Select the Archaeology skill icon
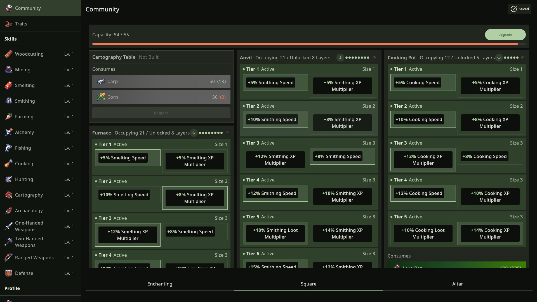 [x=8, y=211]
